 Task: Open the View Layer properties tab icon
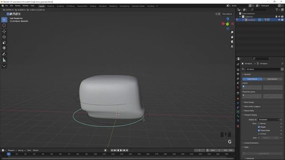(238, 79)
